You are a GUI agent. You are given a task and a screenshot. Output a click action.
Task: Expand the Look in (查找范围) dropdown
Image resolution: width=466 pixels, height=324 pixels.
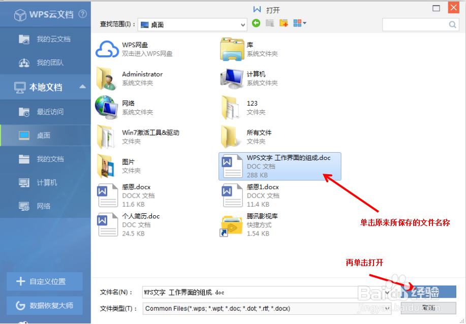point(242,25)
